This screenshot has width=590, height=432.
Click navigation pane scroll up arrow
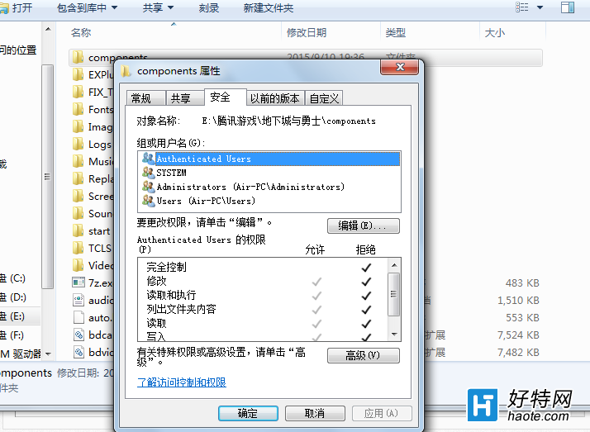tap(48, 29)
